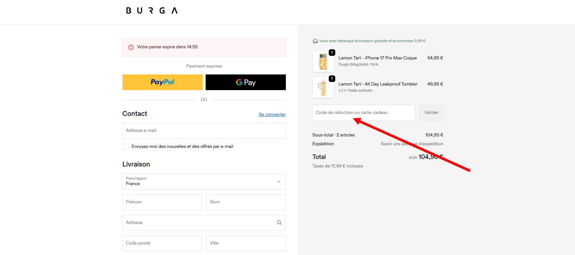Click the 'Contact' heading
This screenshot has width=575, height=255.
click(x=135, y=114)
